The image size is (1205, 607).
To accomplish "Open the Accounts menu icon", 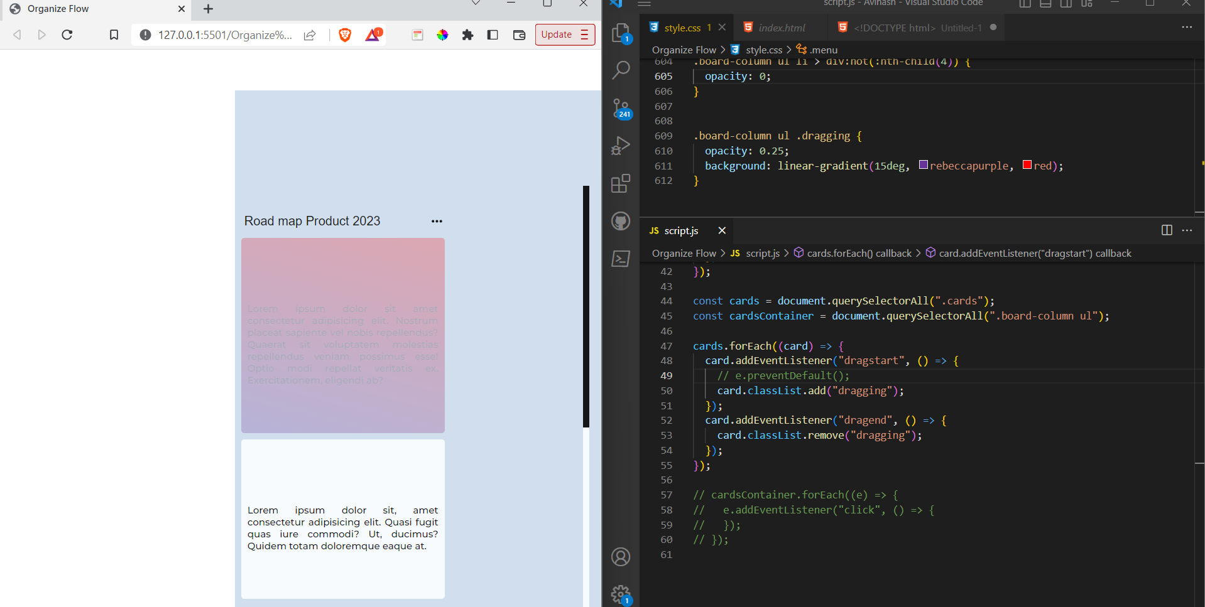I will click(x=621, y=557).
